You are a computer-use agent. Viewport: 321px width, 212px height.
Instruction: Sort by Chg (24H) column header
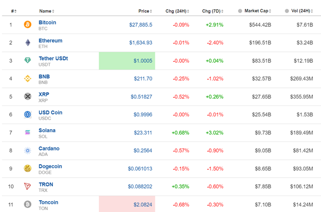pos(177,11)
